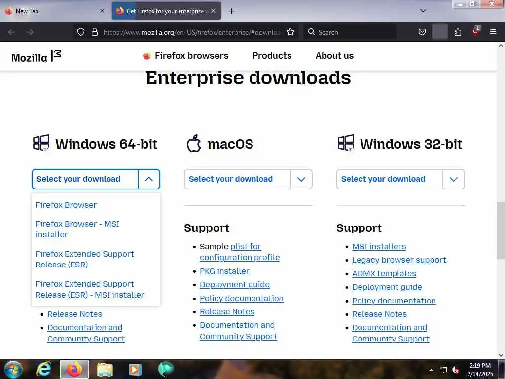Open macOS Release Notes link

(x=227, y=312)
